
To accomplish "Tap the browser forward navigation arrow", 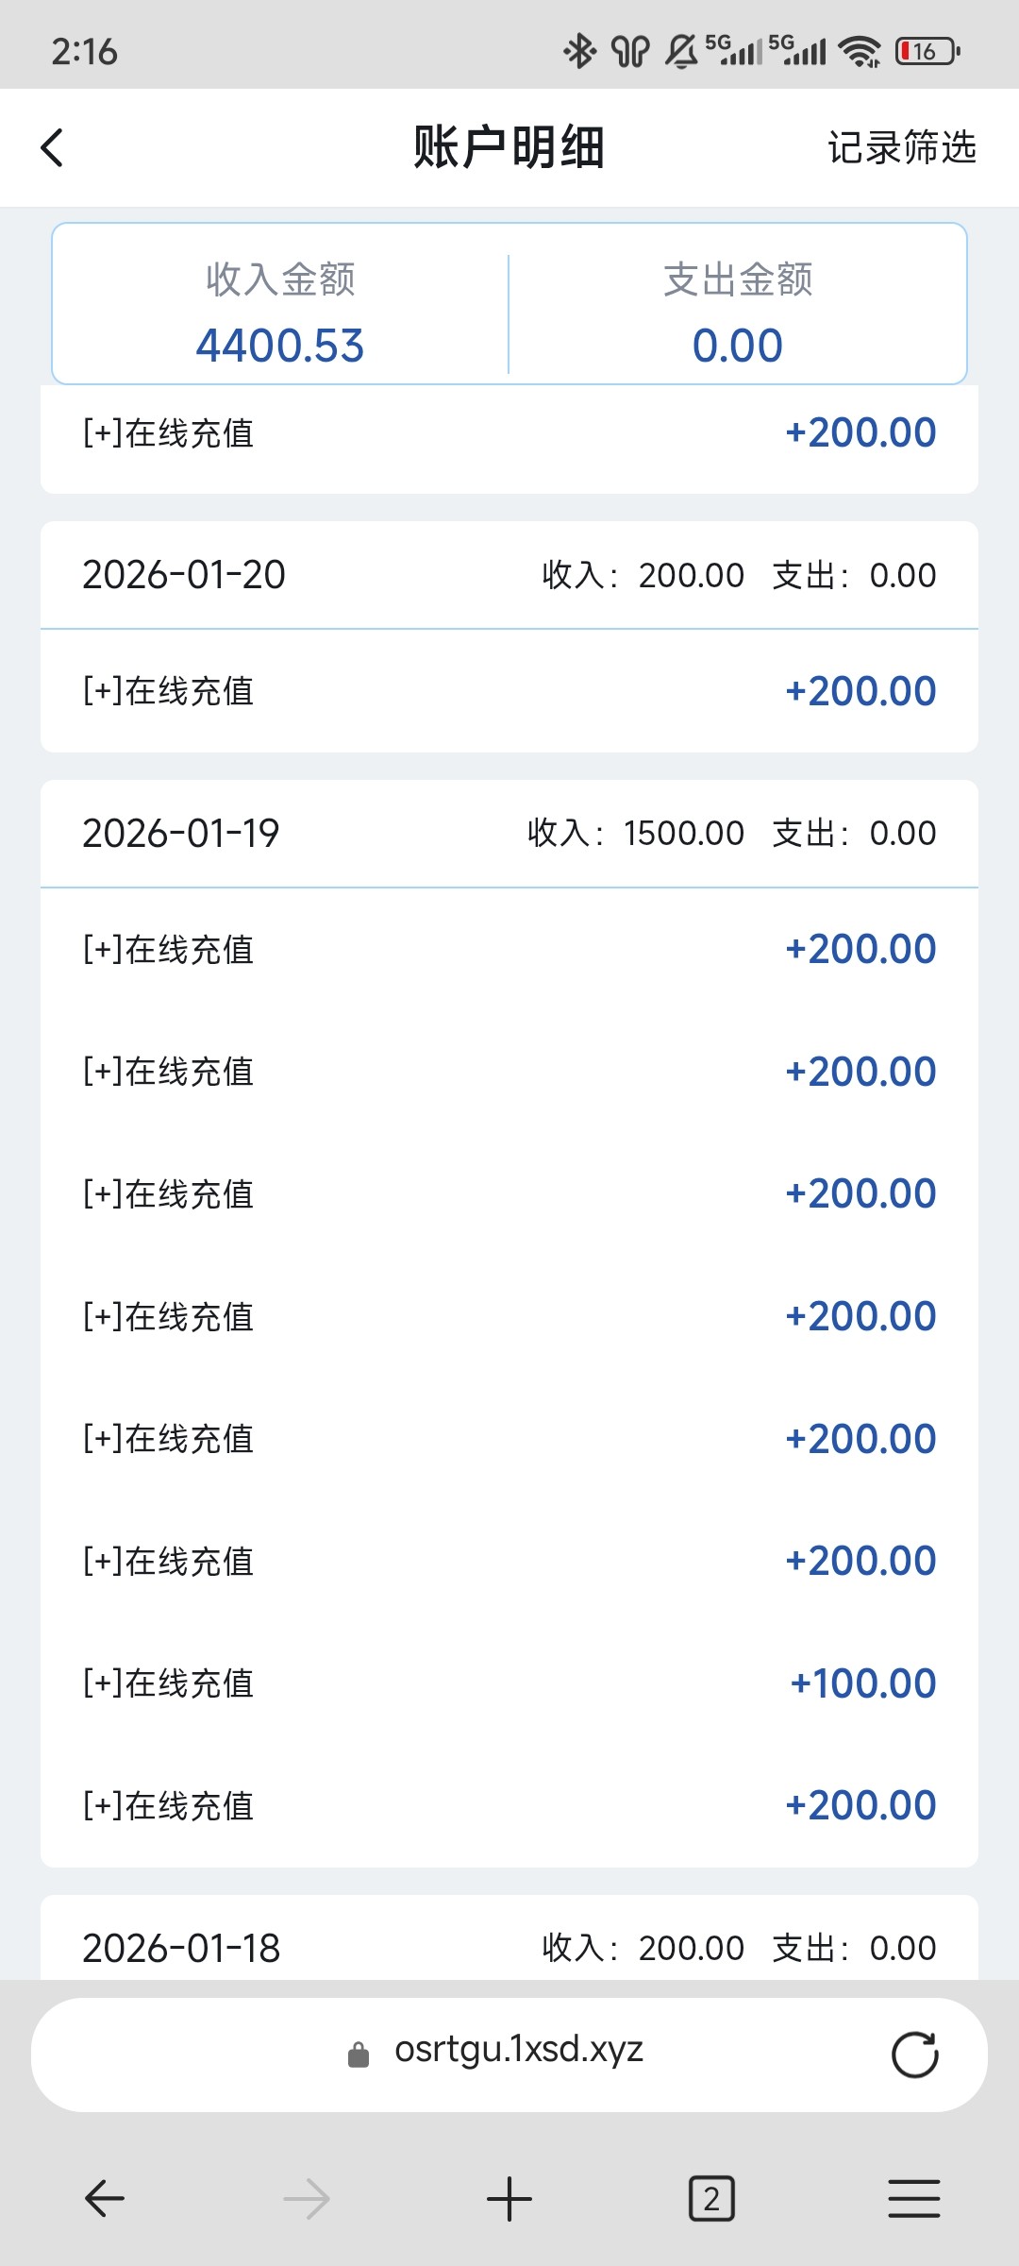I will (x=307, y=2198).
